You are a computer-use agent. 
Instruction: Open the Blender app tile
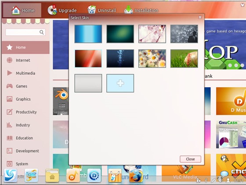pyautogui.click(x=61, y=101)
